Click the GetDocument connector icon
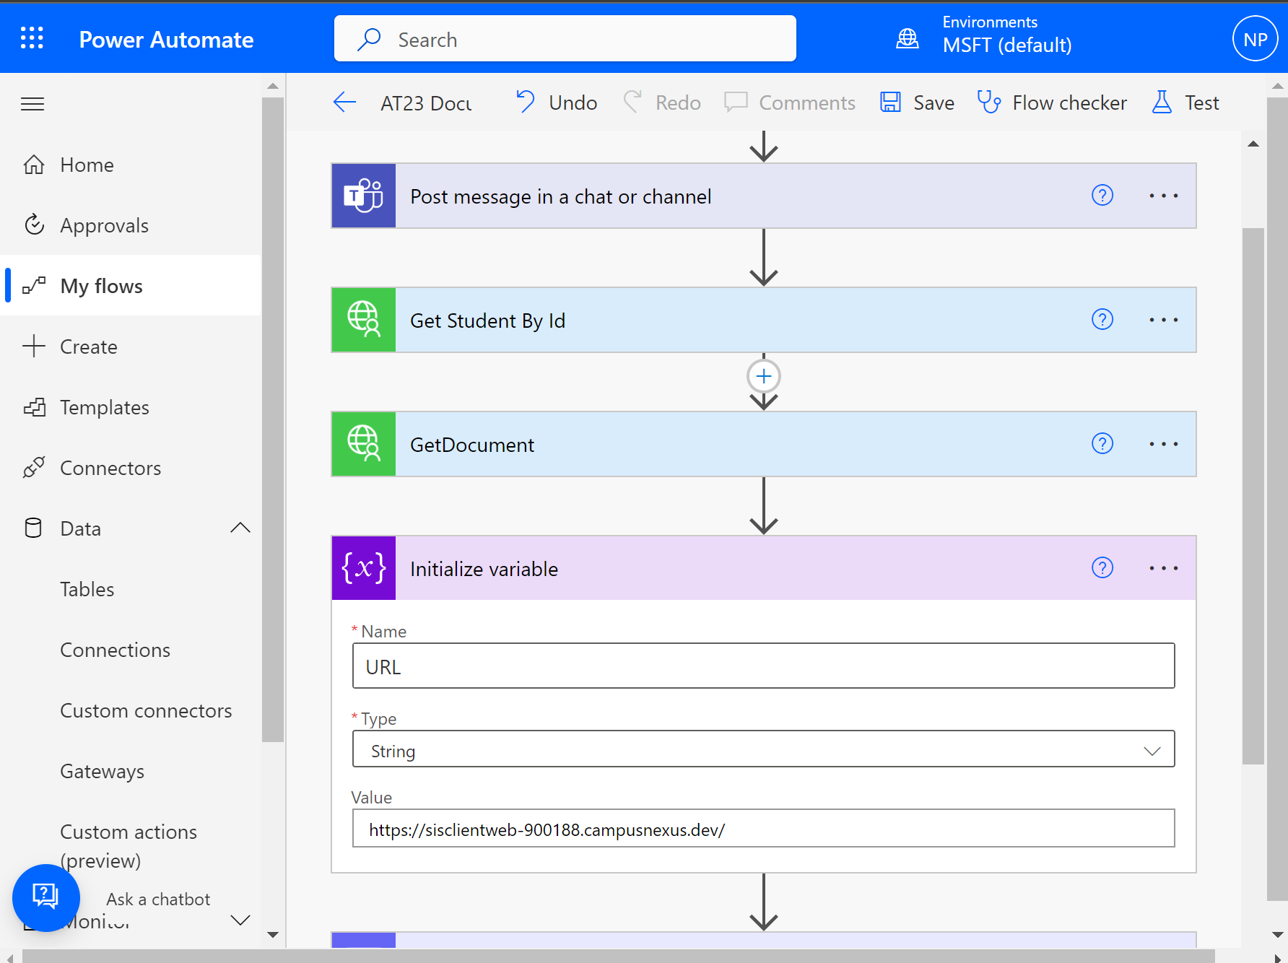This screenshot has height=963, width=1288. [364, 444]
